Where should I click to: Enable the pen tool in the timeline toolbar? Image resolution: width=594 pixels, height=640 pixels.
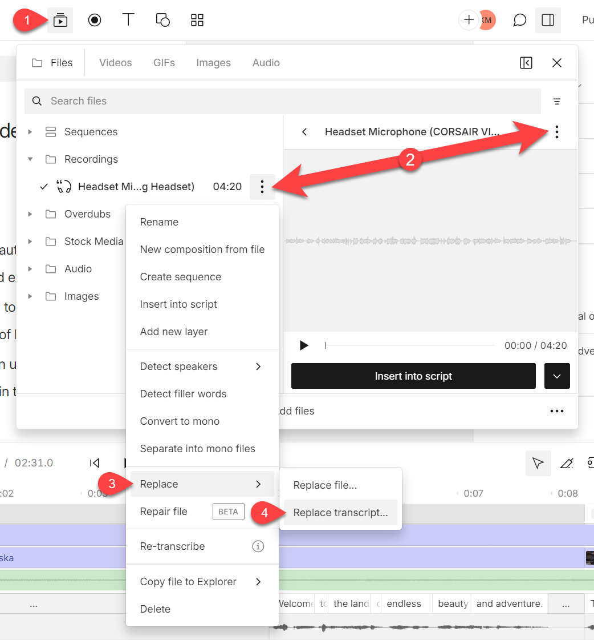(566, 463)
